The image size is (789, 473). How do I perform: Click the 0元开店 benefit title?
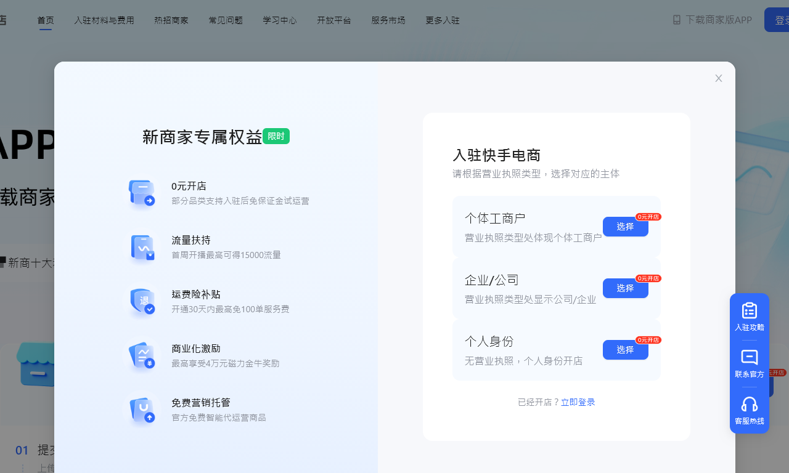pos(189,186)
